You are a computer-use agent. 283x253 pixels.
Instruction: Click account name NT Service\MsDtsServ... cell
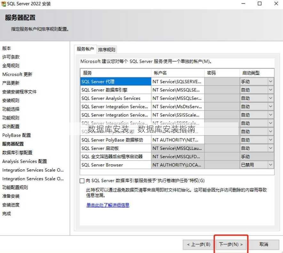[178, 106]
